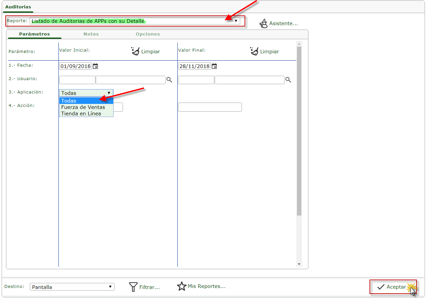
Task: Open the Destino dropdown set to Pantalla
Action: click(72, 287)
